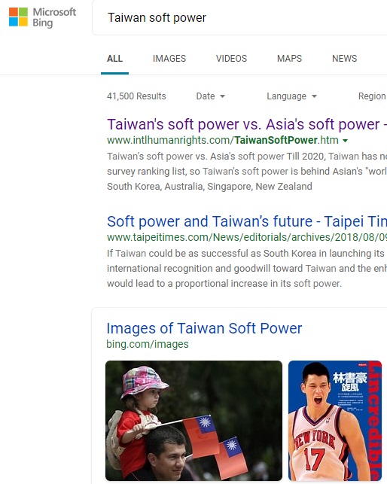Screen dimensions: 387x484
Task: Click the bing.com/images link
Action: click(x=148, y=344)
